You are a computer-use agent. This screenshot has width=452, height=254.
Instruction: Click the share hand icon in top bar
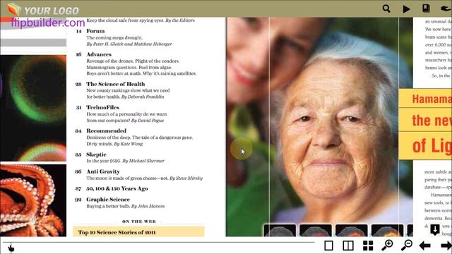click(446, 8)
